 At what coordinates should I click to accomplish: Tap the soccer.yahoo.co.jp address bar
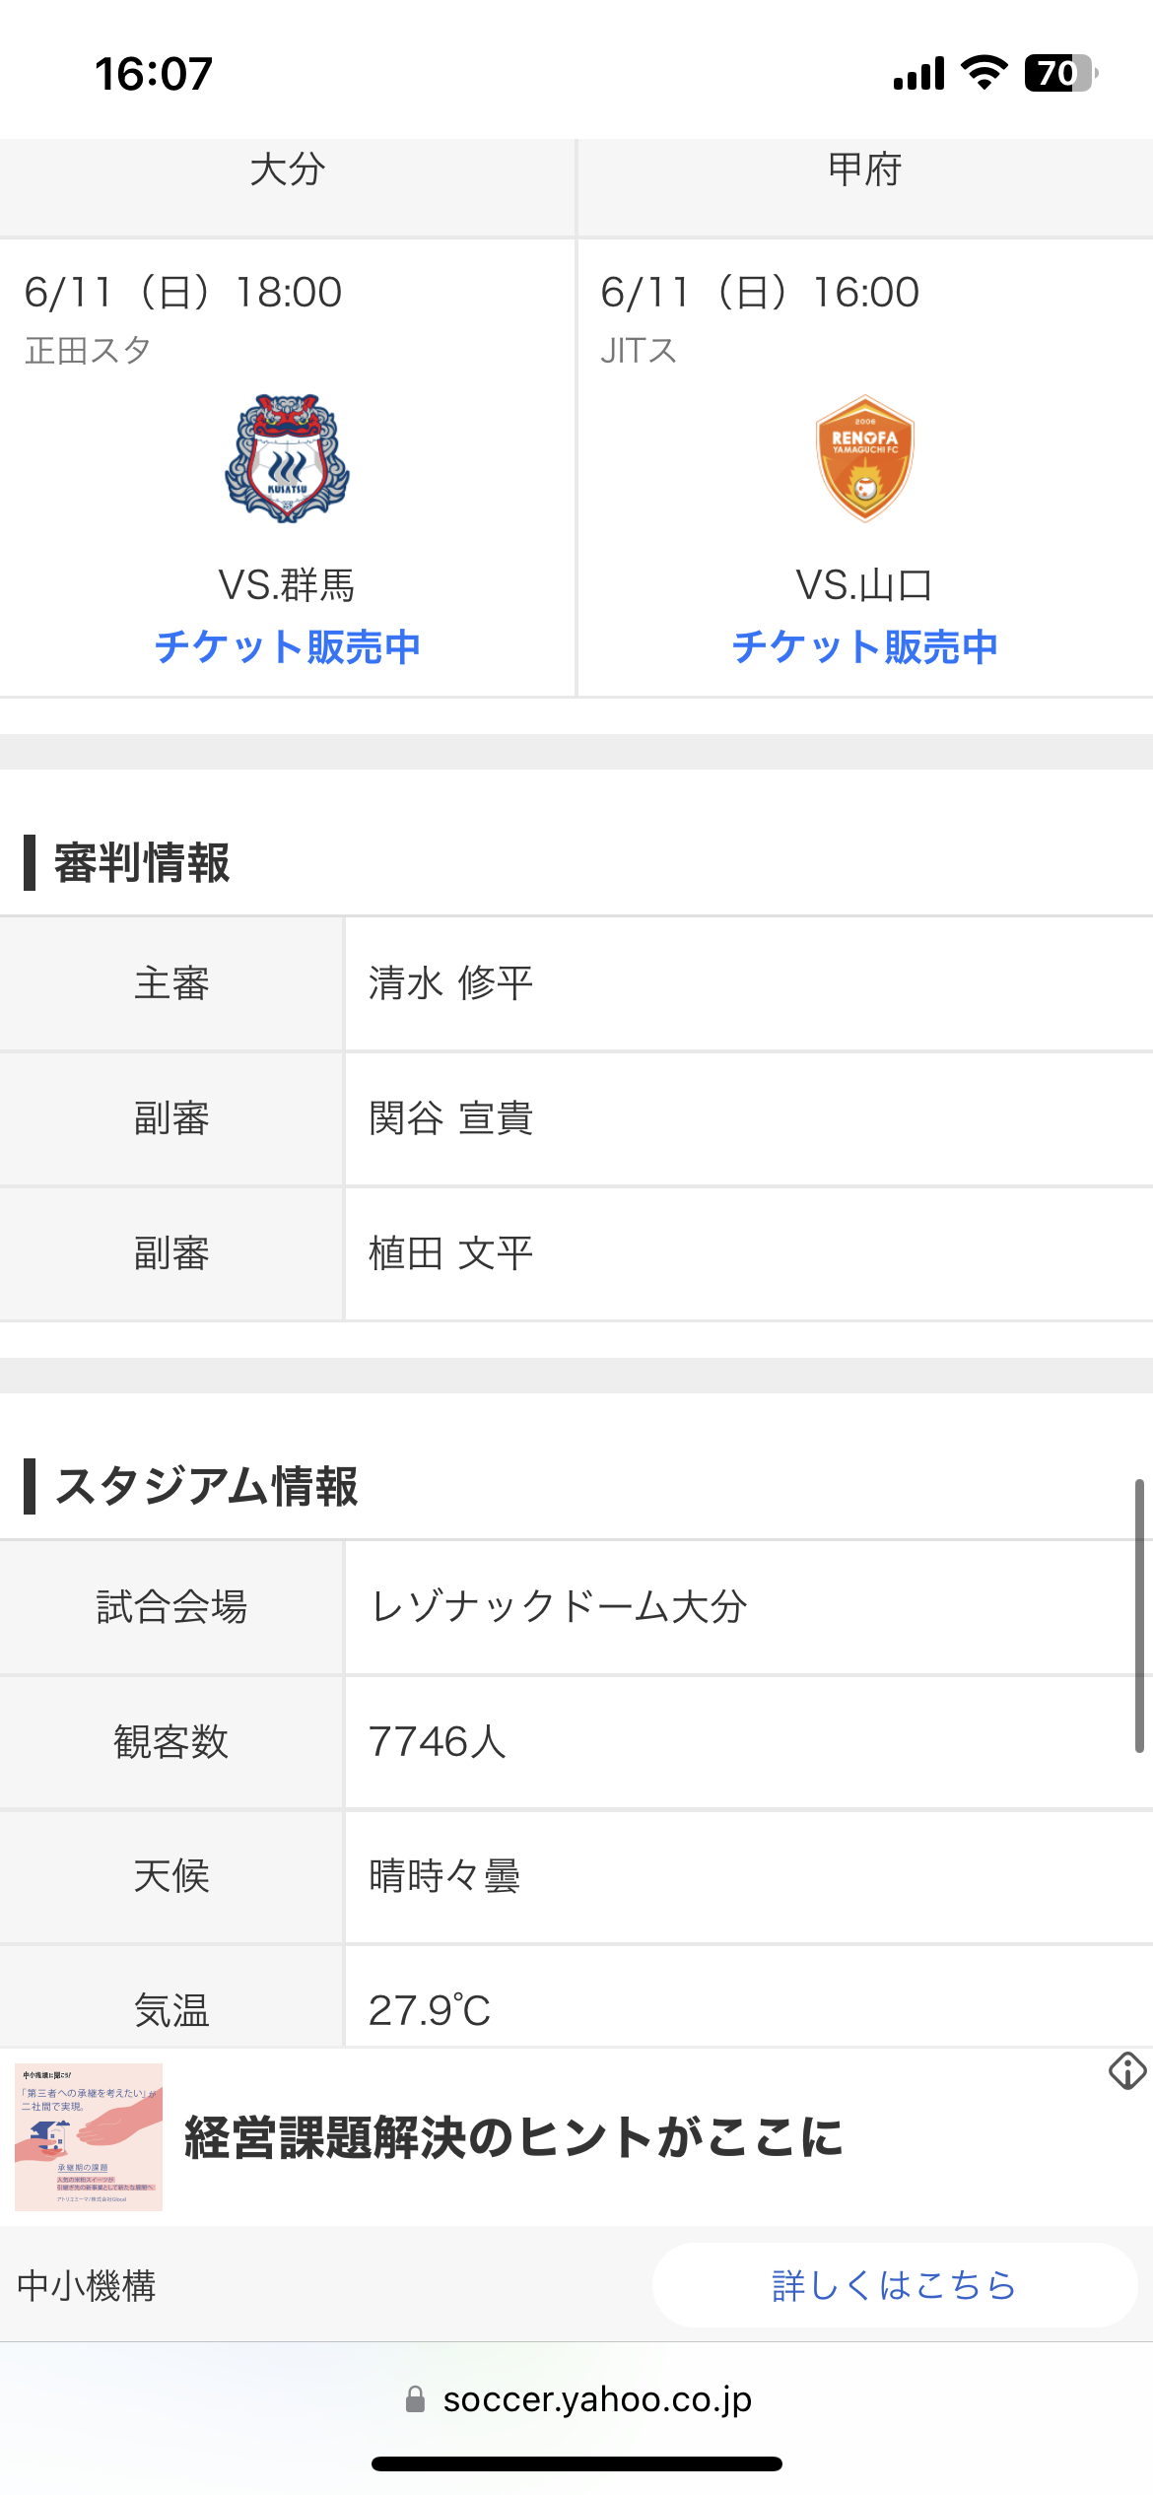(x=576, y=2398)
